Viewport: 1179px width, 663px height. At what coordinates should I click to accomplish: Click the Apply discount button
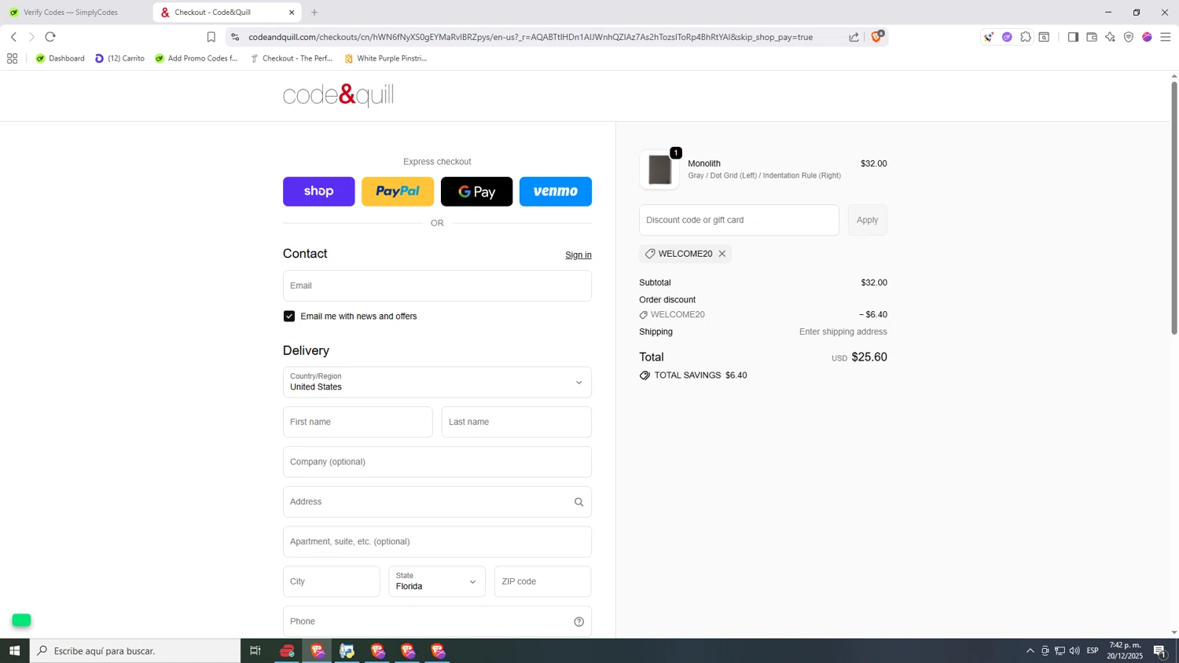[x=868, y=220]
